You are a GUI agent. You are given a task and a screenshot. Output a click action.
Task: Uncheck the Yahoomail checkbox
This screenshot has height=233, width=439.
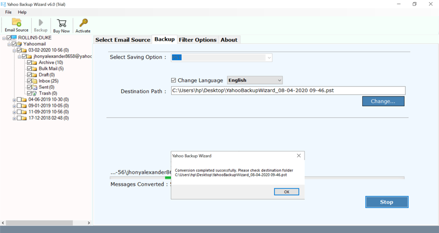coord(14,44)
